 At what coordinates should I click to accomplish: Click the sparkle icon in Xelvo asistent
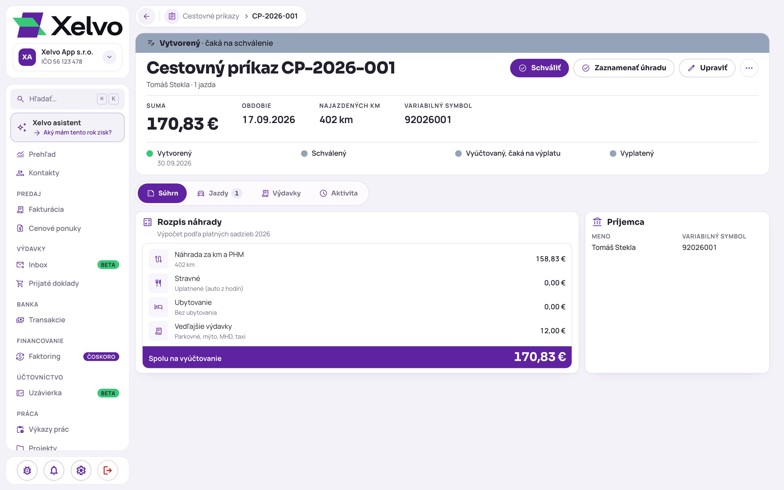(22, 127)
